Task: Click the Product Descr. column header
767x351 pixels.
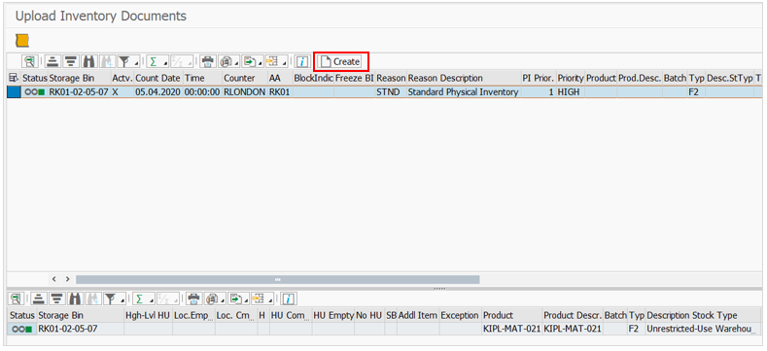Action: coord(573,315)
